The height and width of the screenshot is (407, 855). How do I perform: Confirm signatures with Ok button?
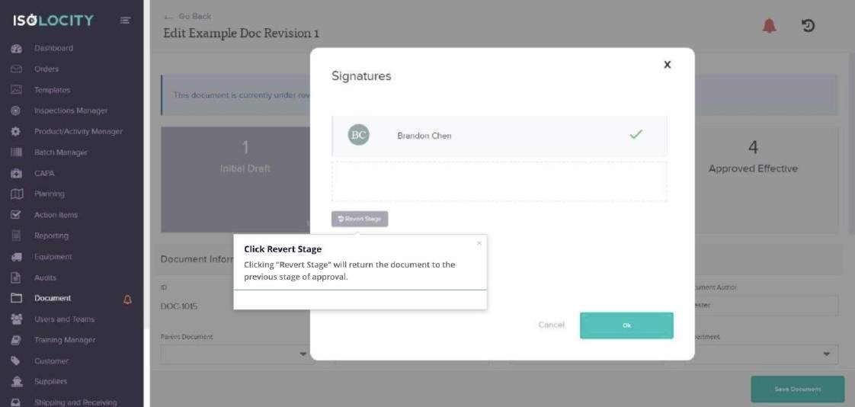pos(626,325)
